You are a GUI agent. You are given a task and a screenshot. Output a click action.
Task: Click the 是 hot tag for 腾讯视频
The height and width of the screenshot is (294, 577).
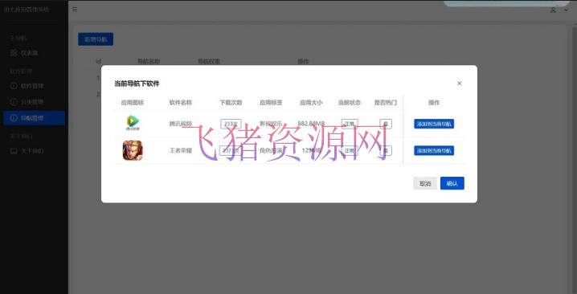click(x=386, y=124)
